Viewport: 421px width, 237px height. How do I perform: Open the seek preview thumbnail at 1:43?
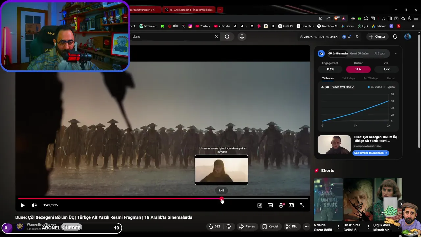[x=221, y=170]
